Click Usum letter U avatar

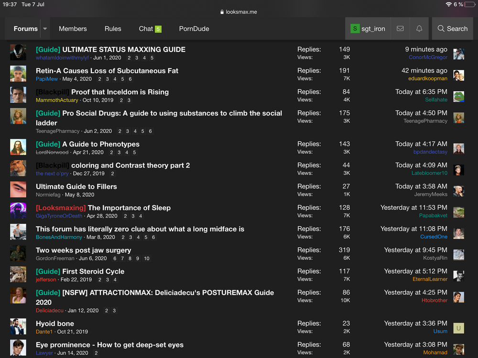pos(458,328)
